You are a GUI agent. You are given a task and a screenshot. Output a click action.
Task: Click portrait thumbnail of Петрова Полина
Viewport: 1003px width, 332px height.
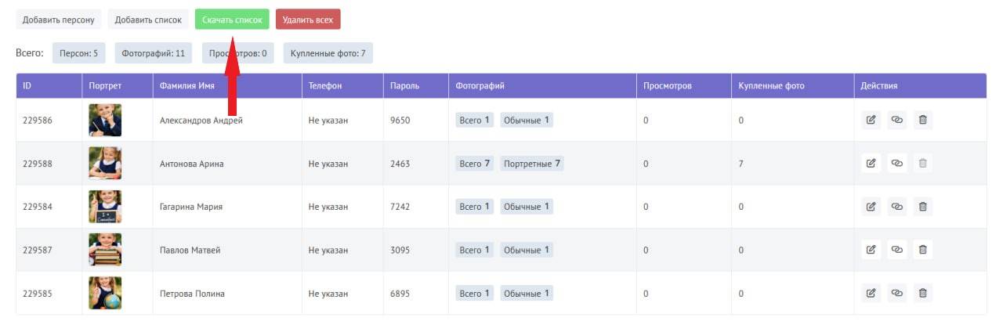pos(105,293)
